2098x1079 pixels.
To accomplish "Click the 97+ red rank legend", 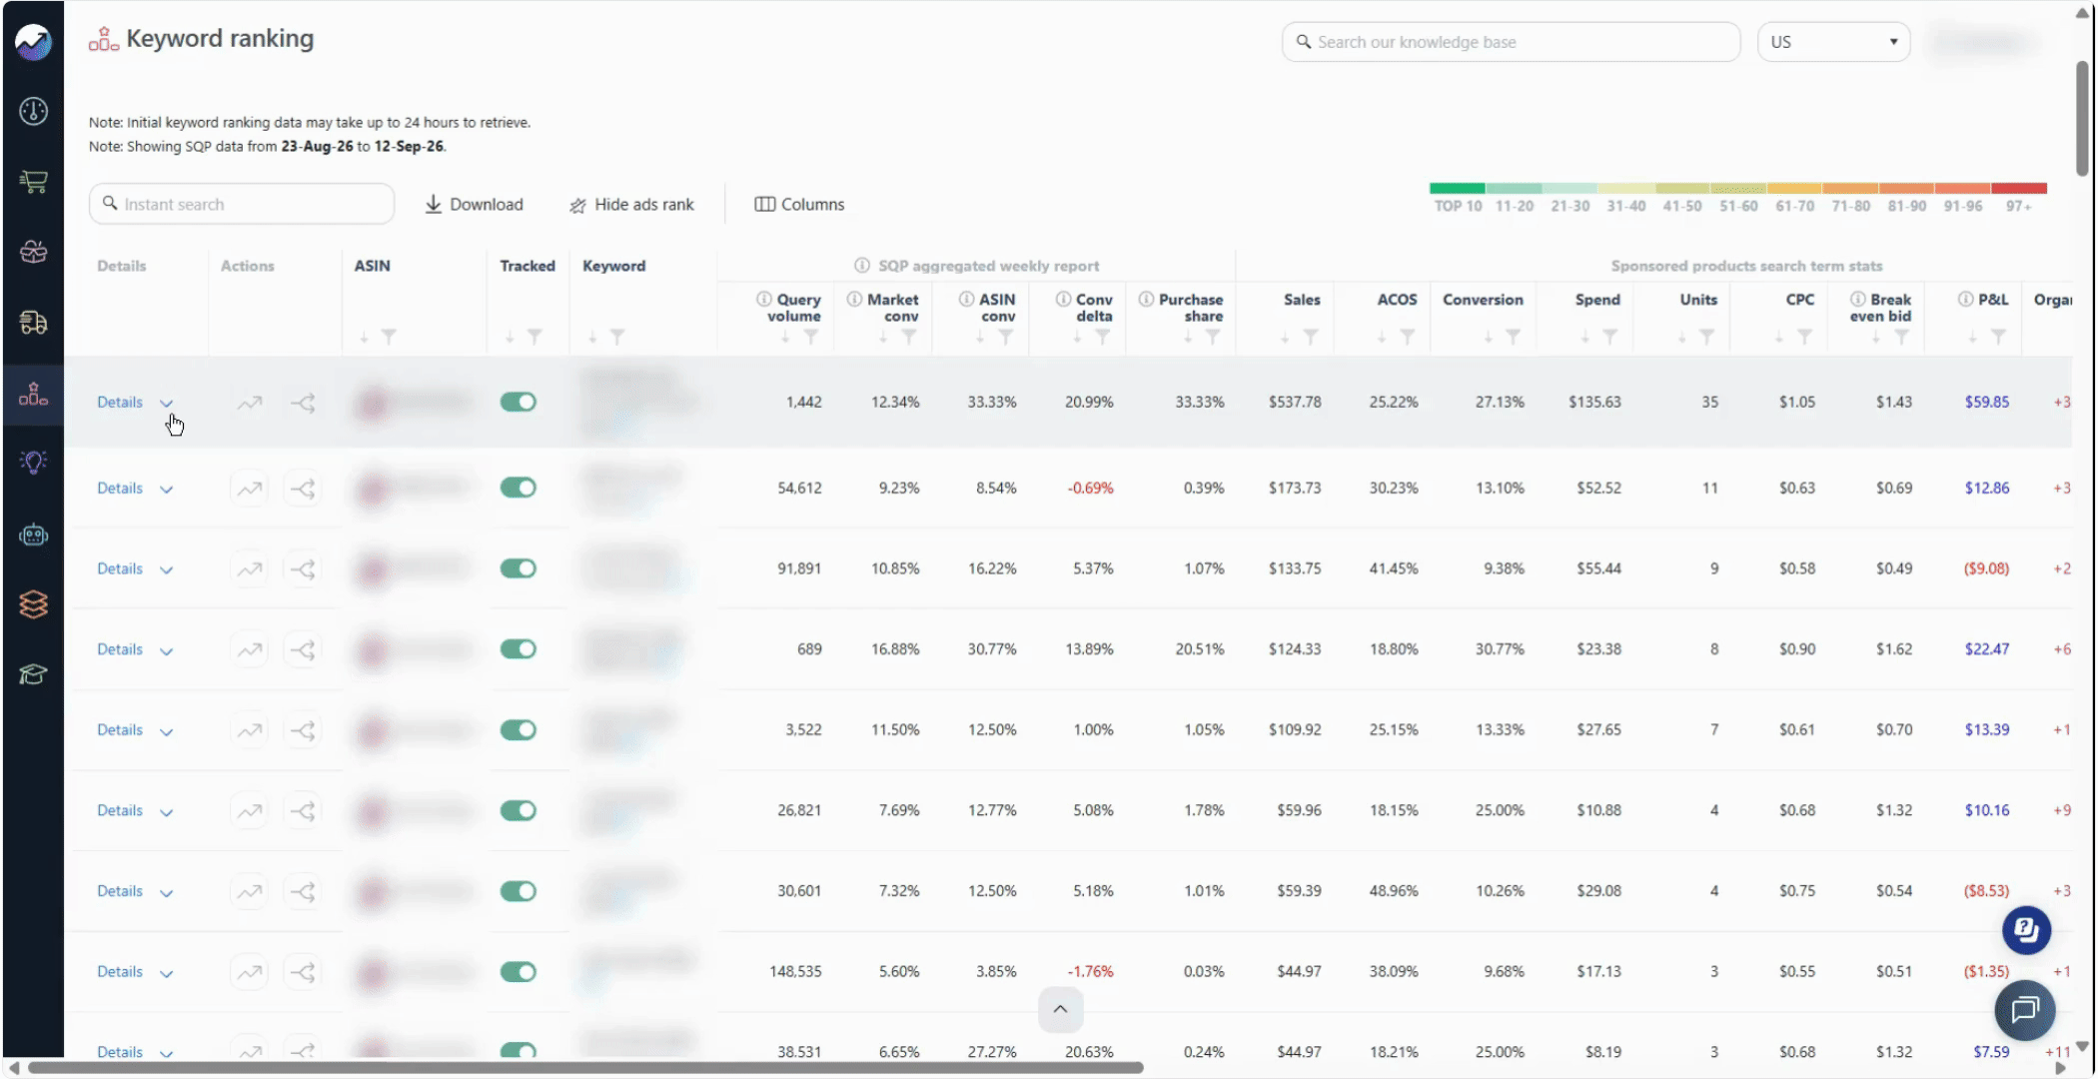I will pos(2019,198).
